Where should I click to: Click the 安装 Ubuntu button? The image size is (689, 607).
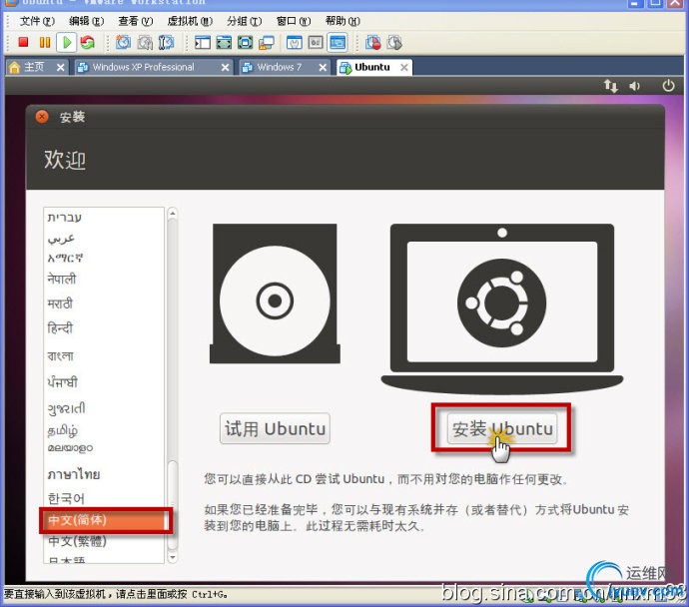pyautogui.click(x=502, y=428)
